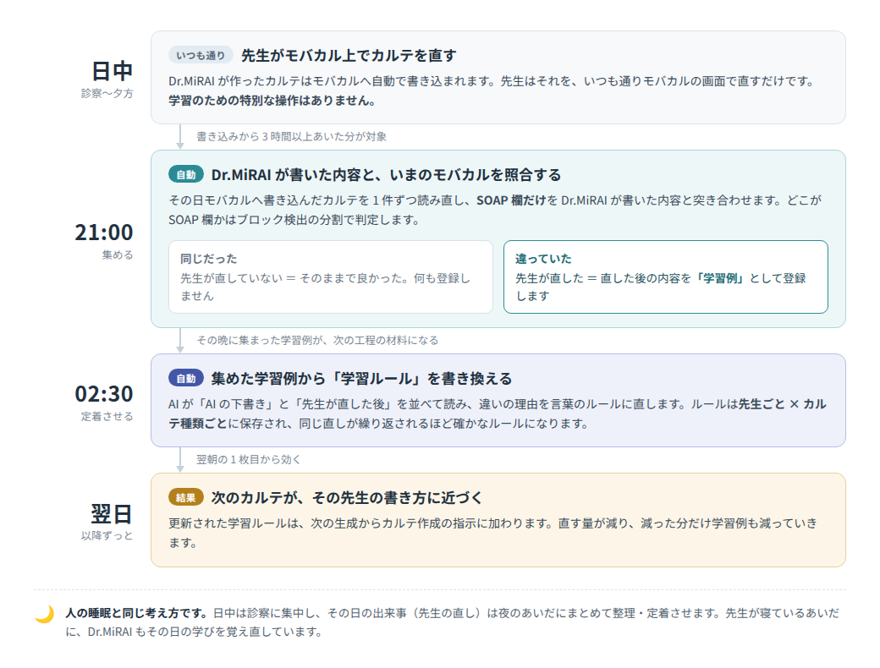This screenshot has width=880, height=668.
Task: Click the 21:00 time label
Action: (x=104, y=233)
